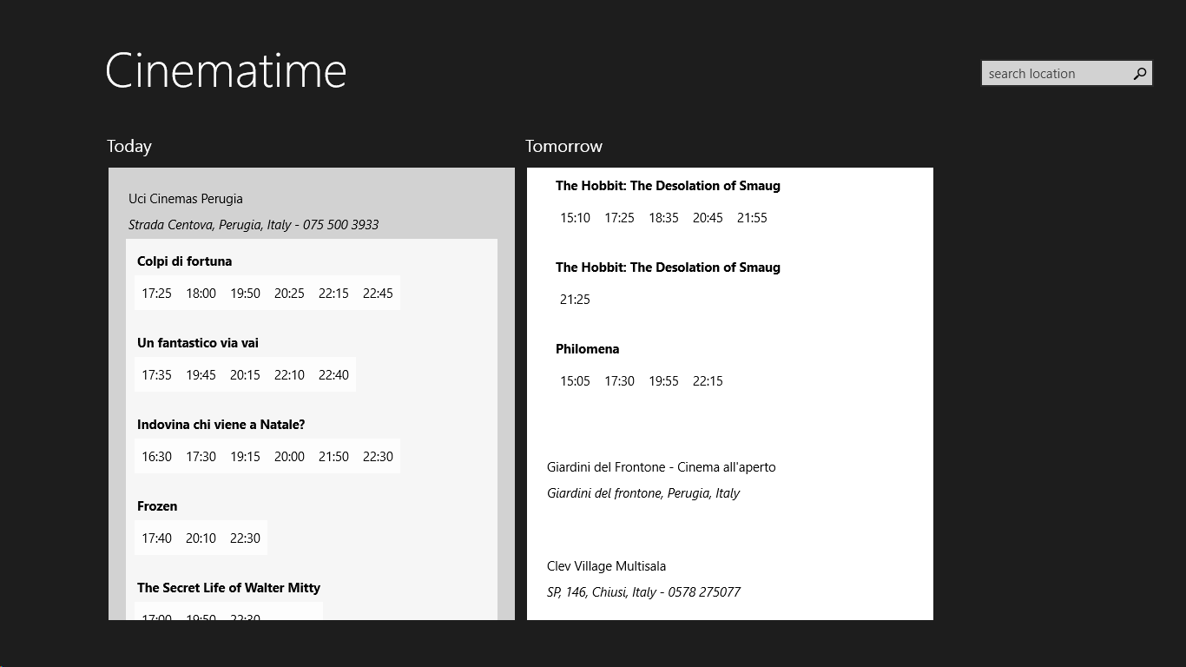
Task: Open the Uci Cinemas Perugia cinema header
Action: tap(186, 199)
